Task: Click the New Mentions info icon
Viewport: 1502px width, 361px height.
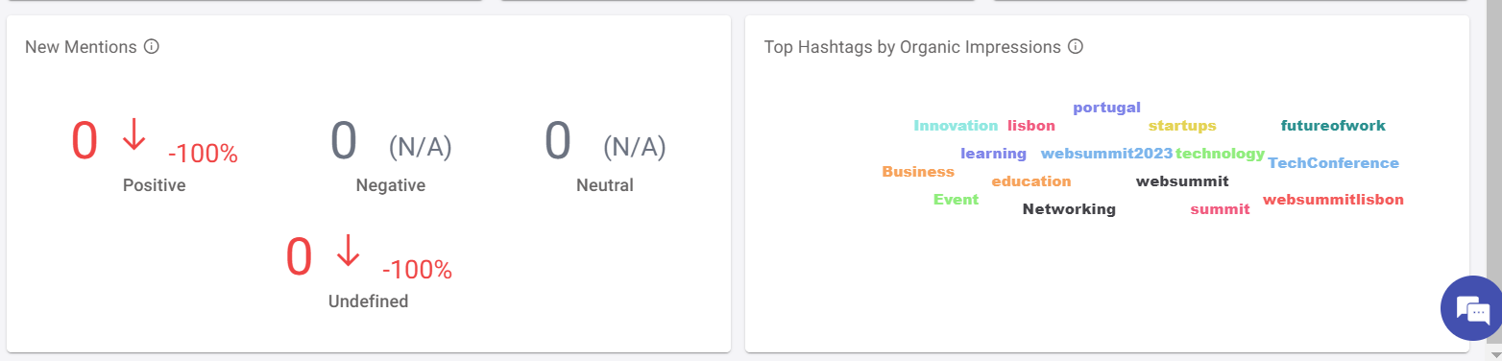Action: coord(151,46)
